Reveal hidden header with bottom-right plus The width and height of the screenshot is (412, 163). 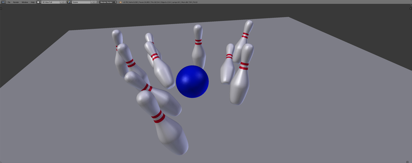(407, 162)
